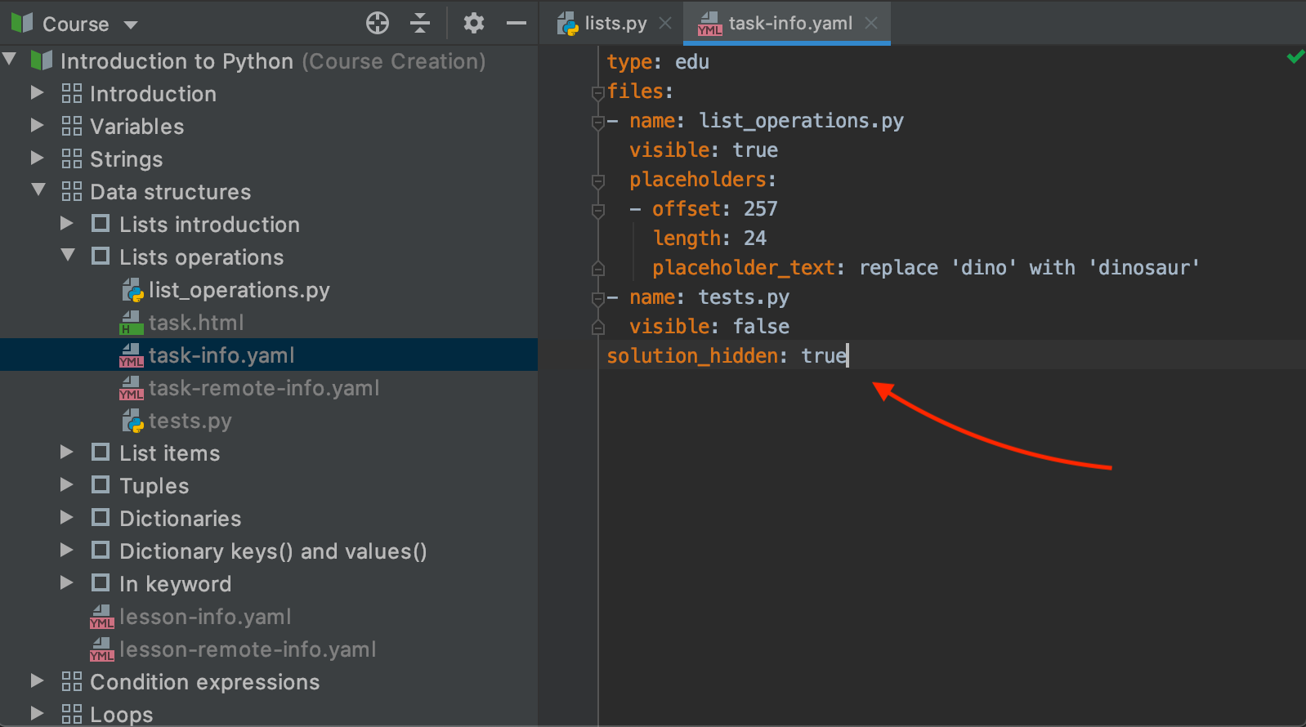Viewport: 1306px width, 727px height.
Task: Click the Collapse All icon in Course panel
Action: [420, 23]
